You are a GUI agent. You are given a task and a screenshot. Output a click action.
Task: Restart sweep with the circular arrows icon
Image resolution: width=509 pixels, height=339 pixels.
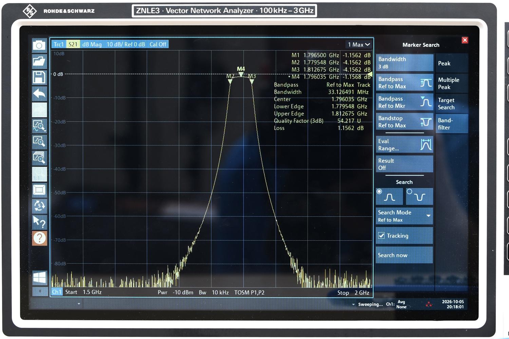[x=39, y=206]
